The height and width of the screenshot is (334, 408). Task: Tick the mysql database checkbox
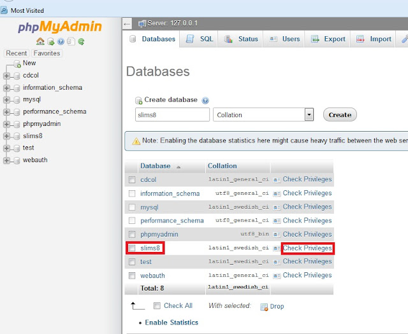click(132, 207)
